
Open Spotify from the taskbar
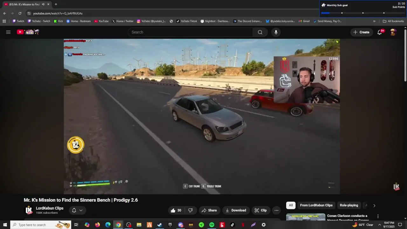point(212,225)
